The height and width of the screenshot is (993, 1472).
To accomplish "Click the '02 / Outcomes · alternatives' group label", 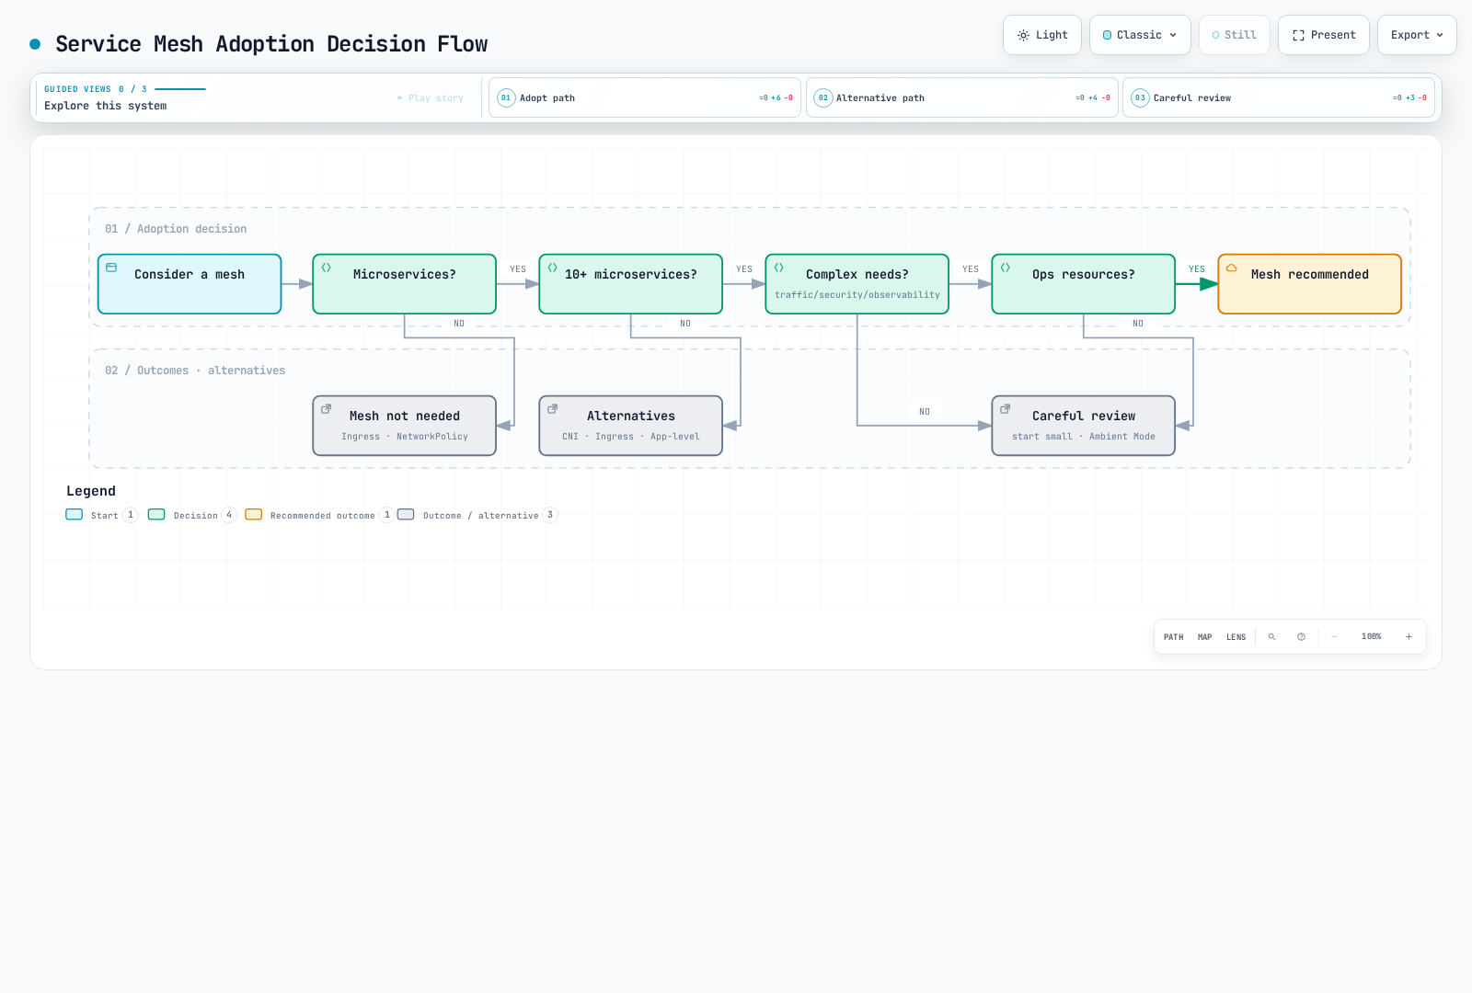I will 195,371.
